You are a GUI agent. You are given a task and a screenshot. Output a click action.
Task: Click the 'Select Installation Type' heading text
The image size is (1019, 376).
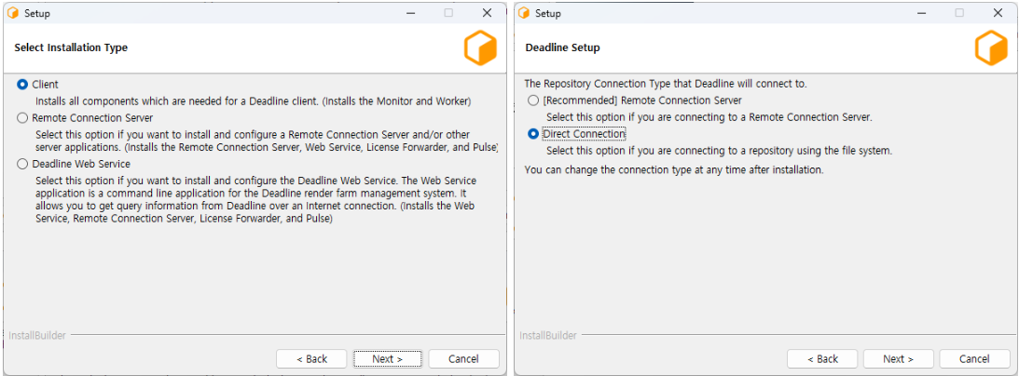71,47
